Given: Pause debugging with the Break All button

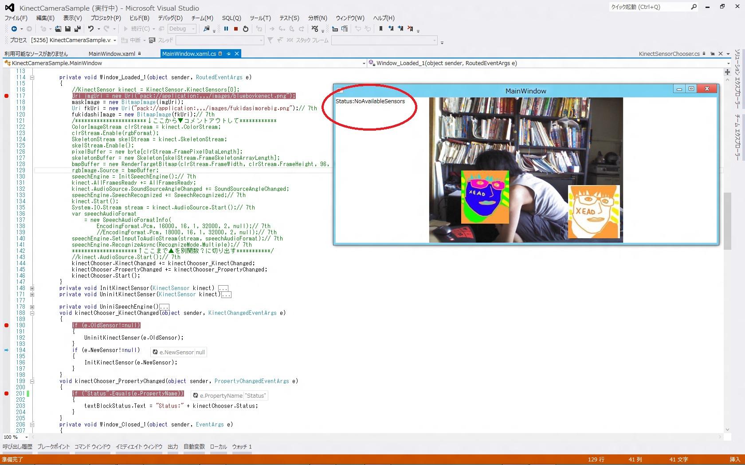Looking at the screenshot, I should coord(226,29).
